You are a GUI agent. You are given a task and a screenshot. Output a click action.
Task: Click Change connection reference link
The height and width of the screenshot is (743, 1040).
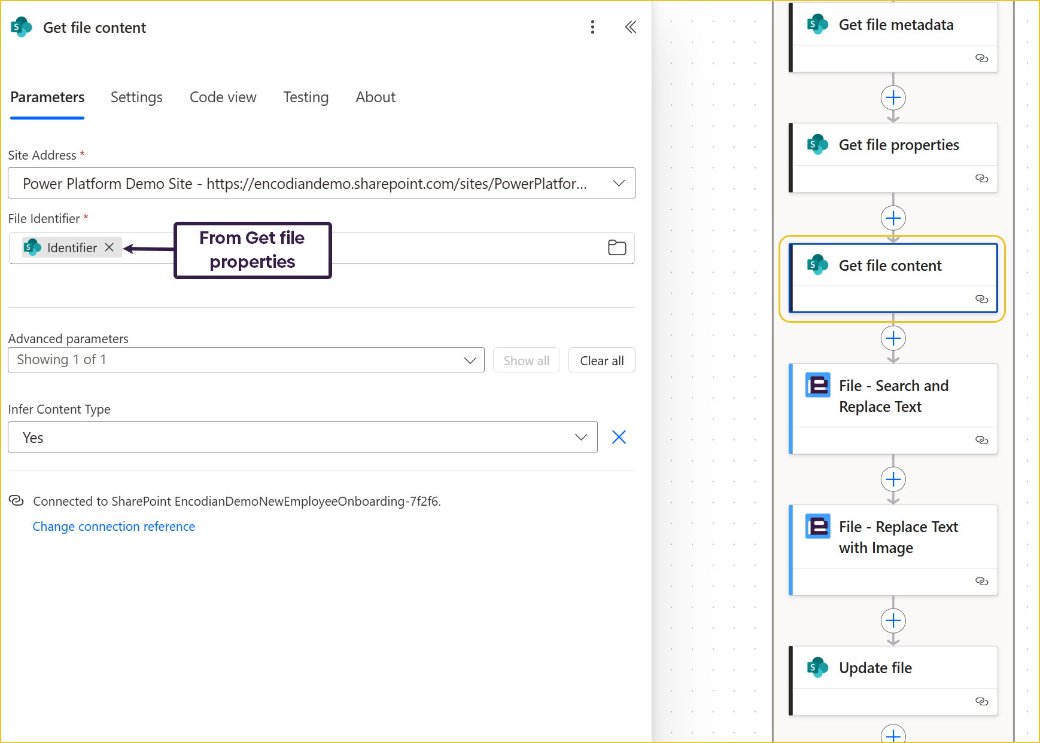coord(114,527)
